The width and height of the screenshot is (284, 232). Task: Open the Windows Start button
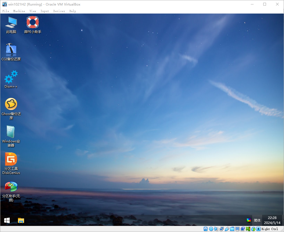click(x=7, y=220)
